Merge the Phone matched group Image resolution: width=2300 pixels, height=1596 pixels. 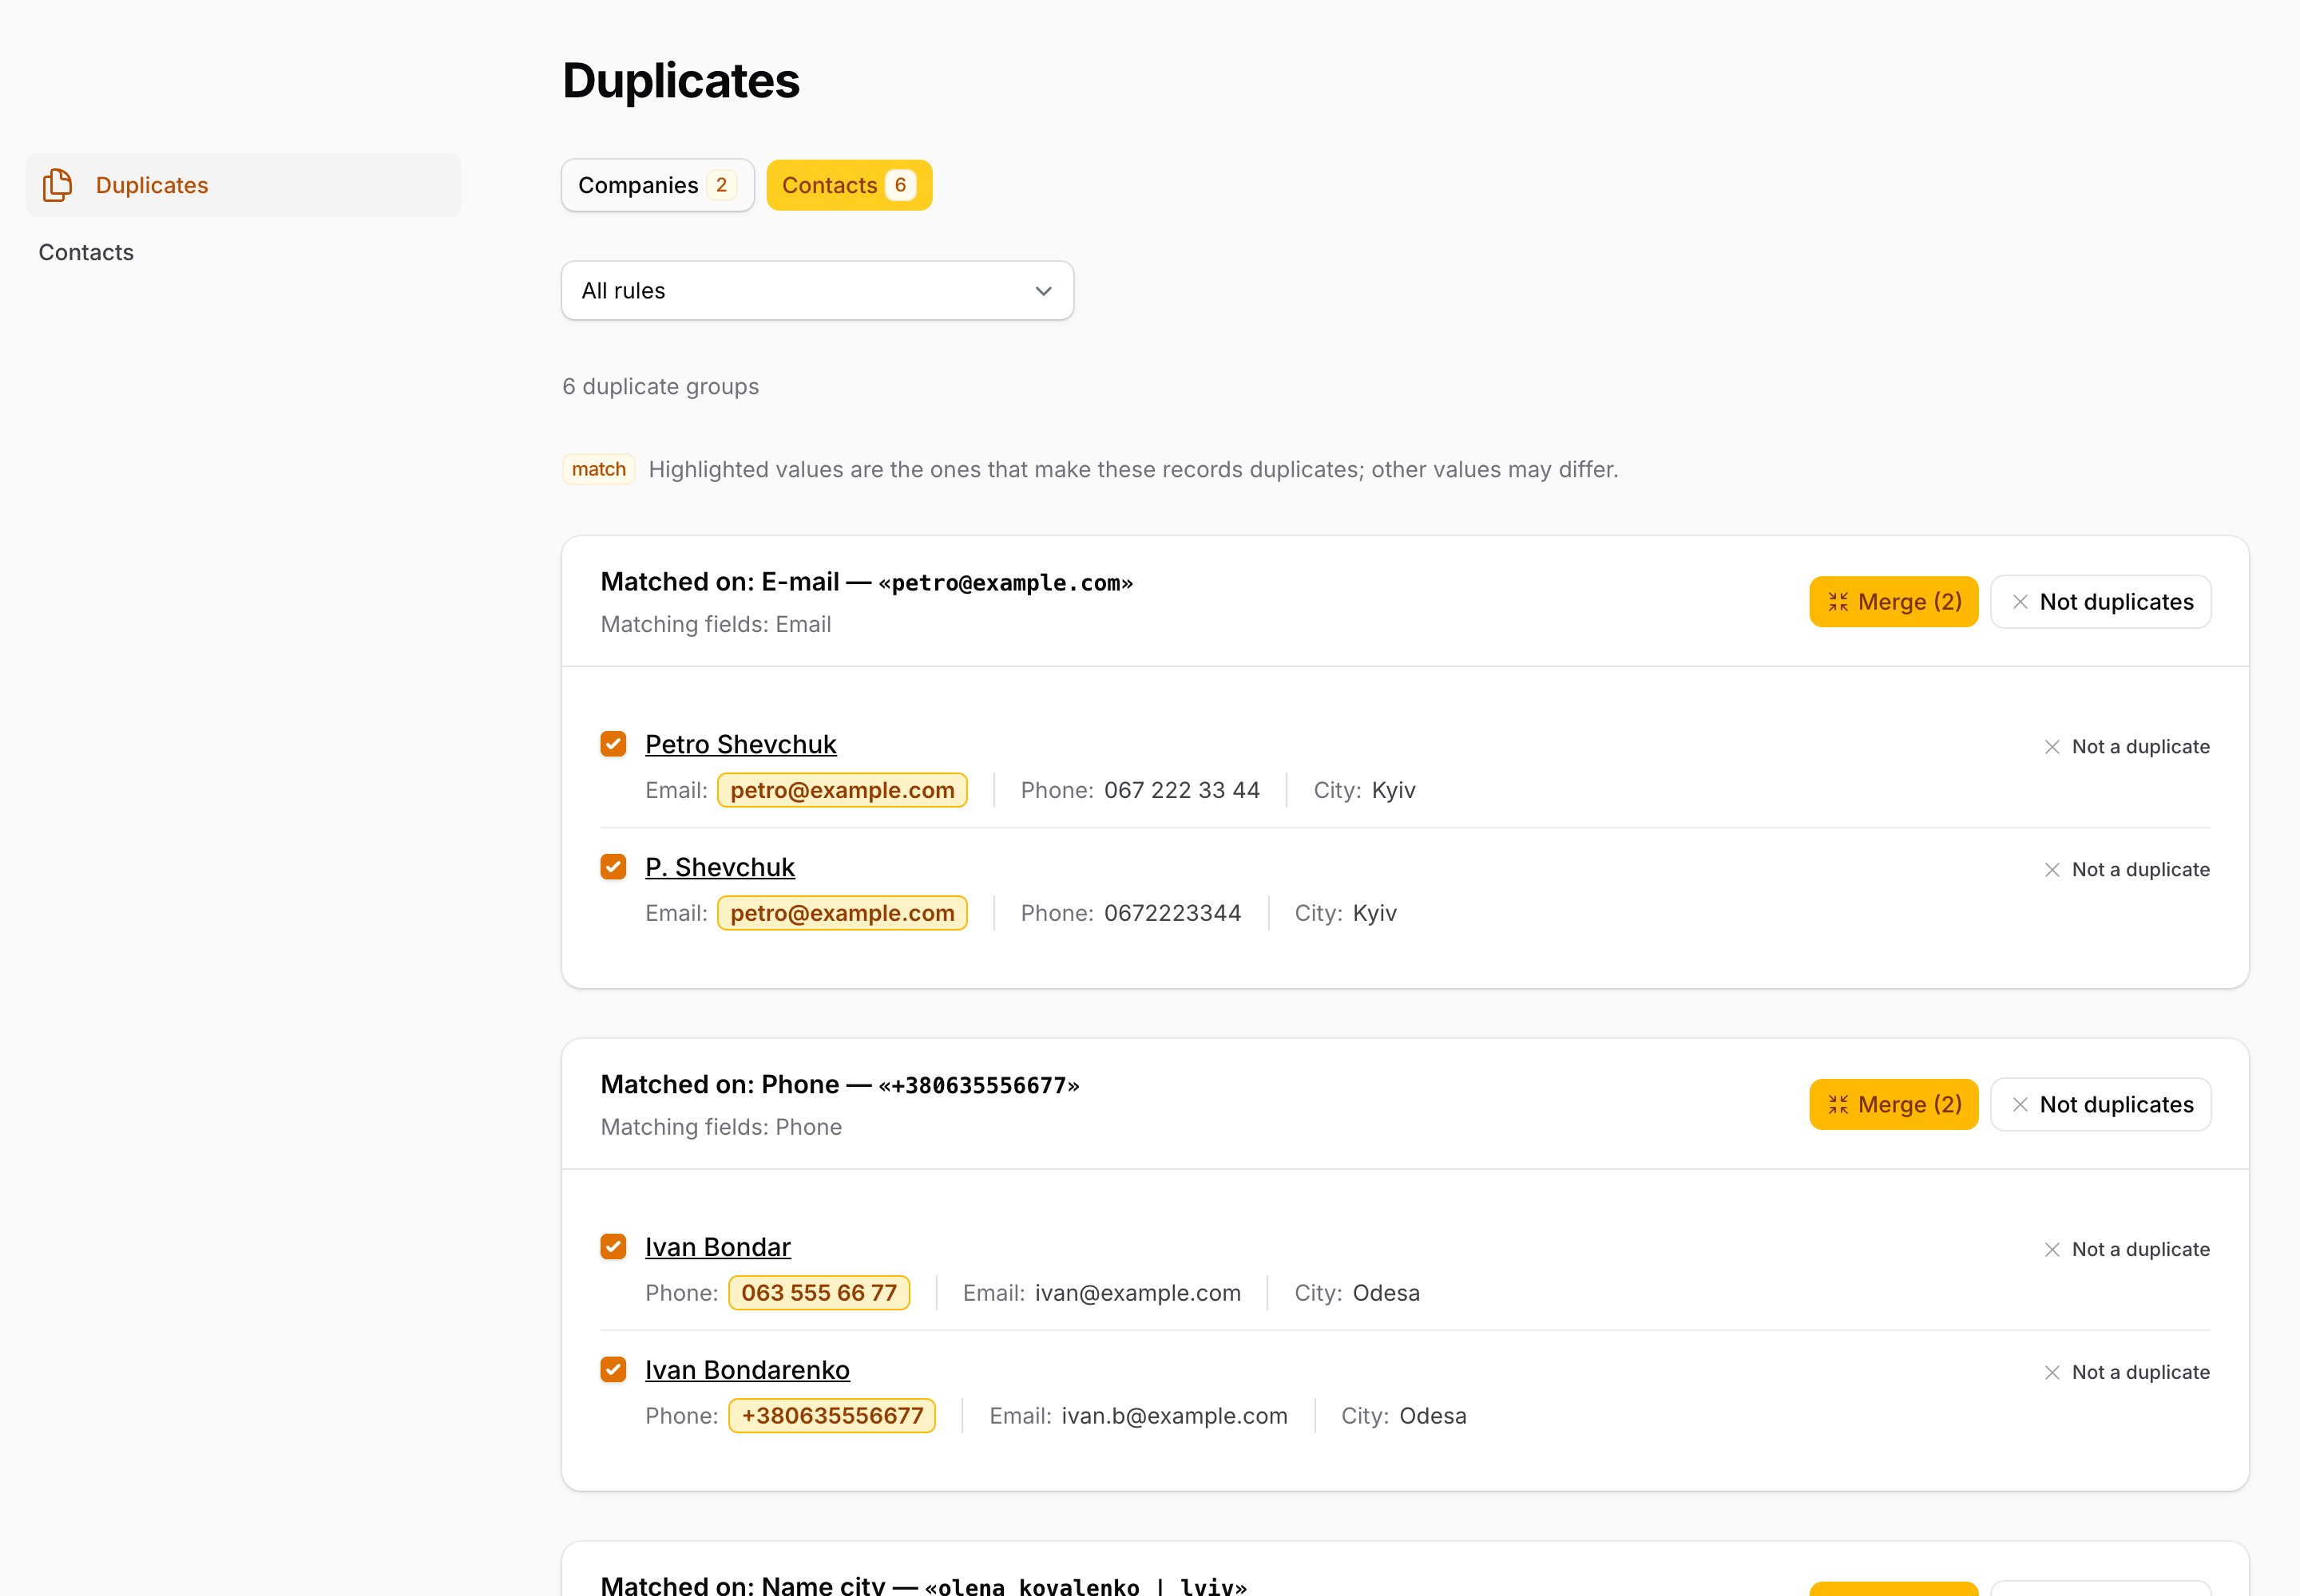1893,1104
